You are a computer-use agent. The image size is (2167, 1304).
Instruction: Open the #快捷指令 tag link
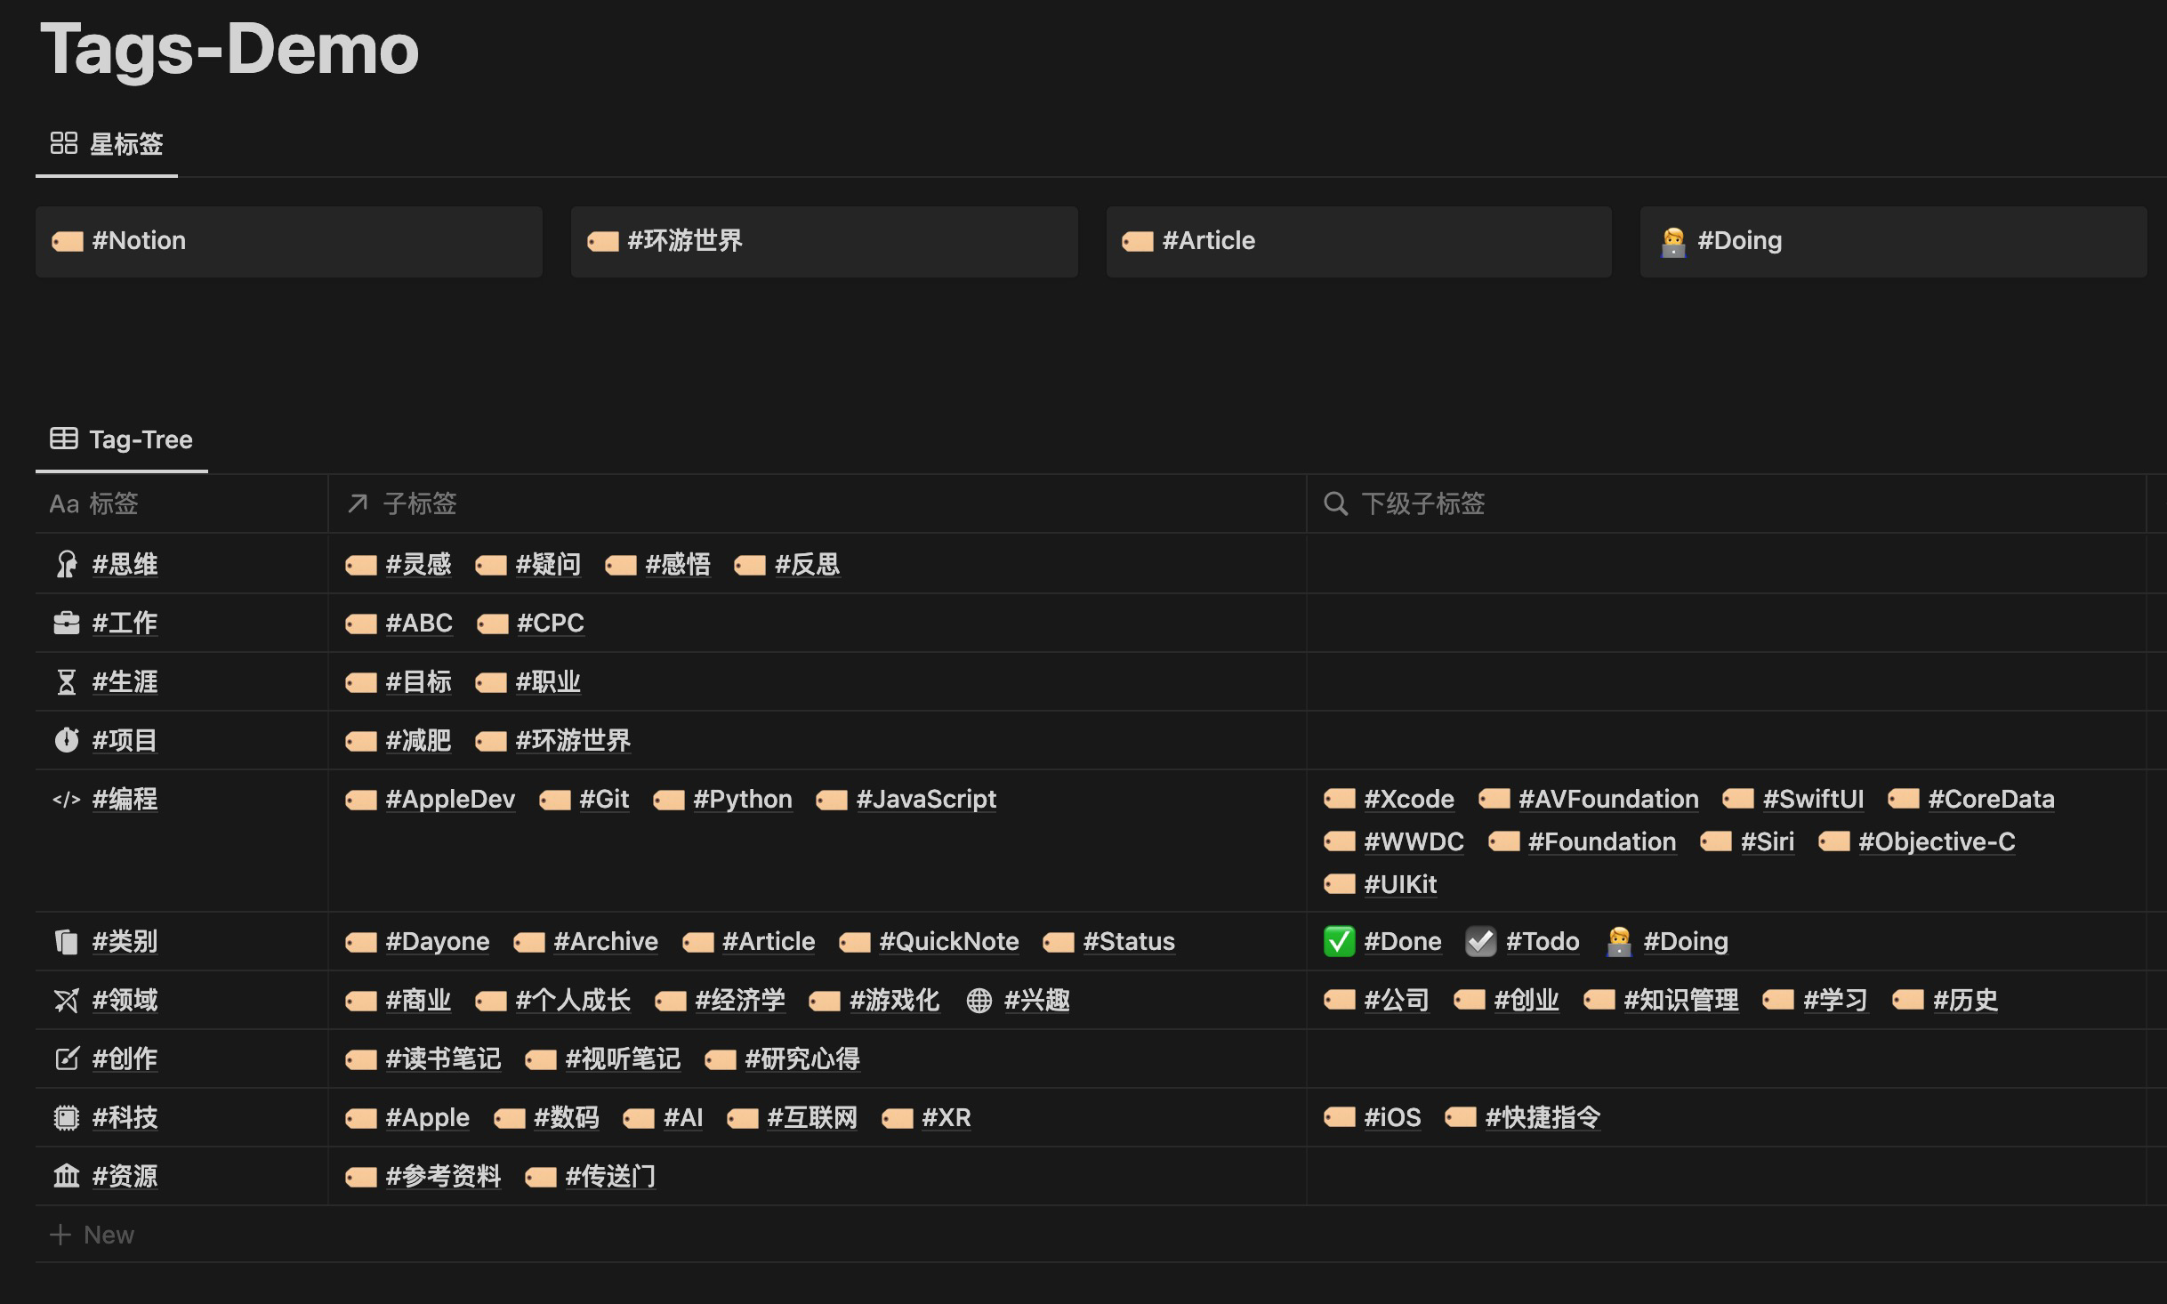tap(1543, 1117)
